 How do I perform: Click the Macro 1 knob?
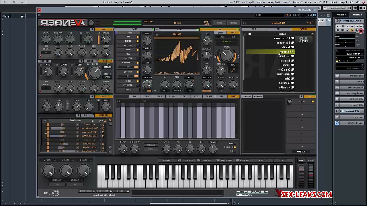pyautogui.click(x=83, y=171)
